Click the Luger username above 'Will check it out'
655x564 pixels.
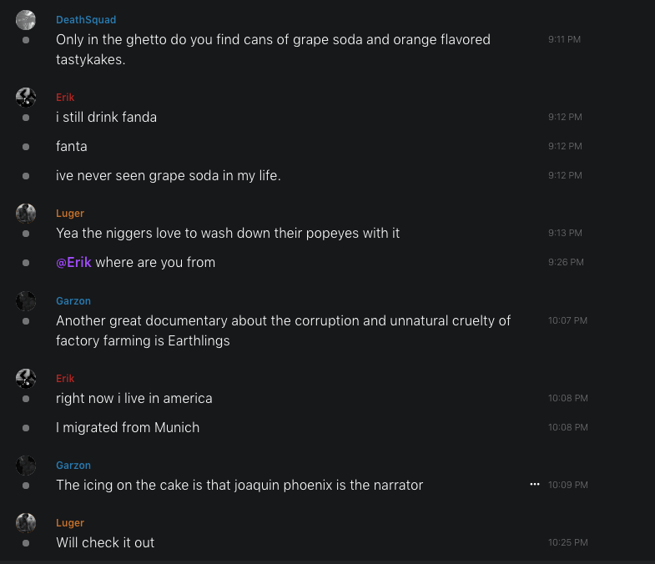70,523
